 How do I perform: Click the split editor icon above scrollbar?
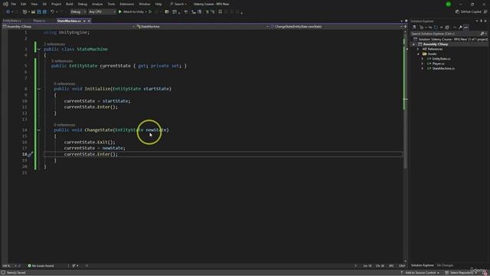click(406, 27)
